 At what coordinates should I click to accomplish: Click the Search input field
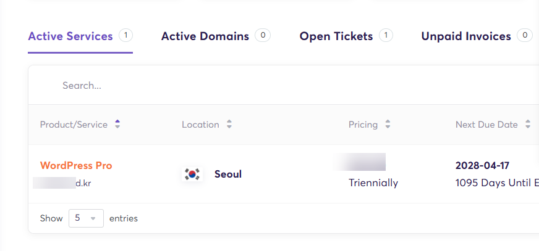point(284,85)
